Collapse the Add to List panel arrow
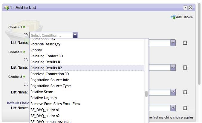 185,7
